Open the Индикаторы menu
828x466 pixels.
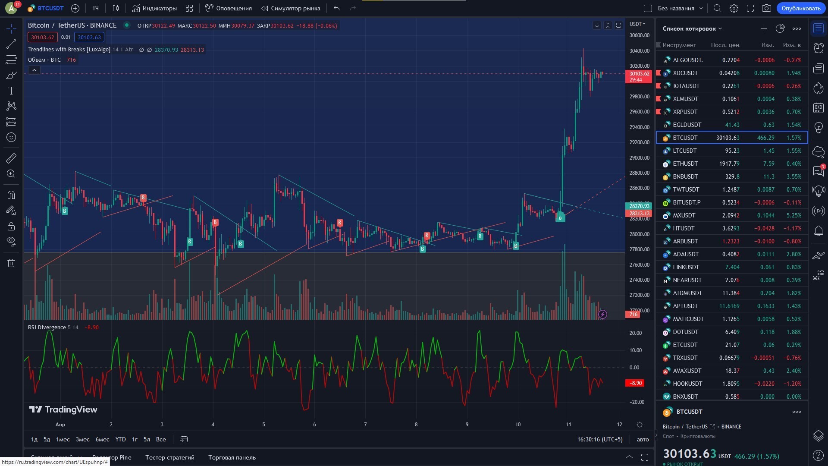pyautogui.click(x=154, y=8)
